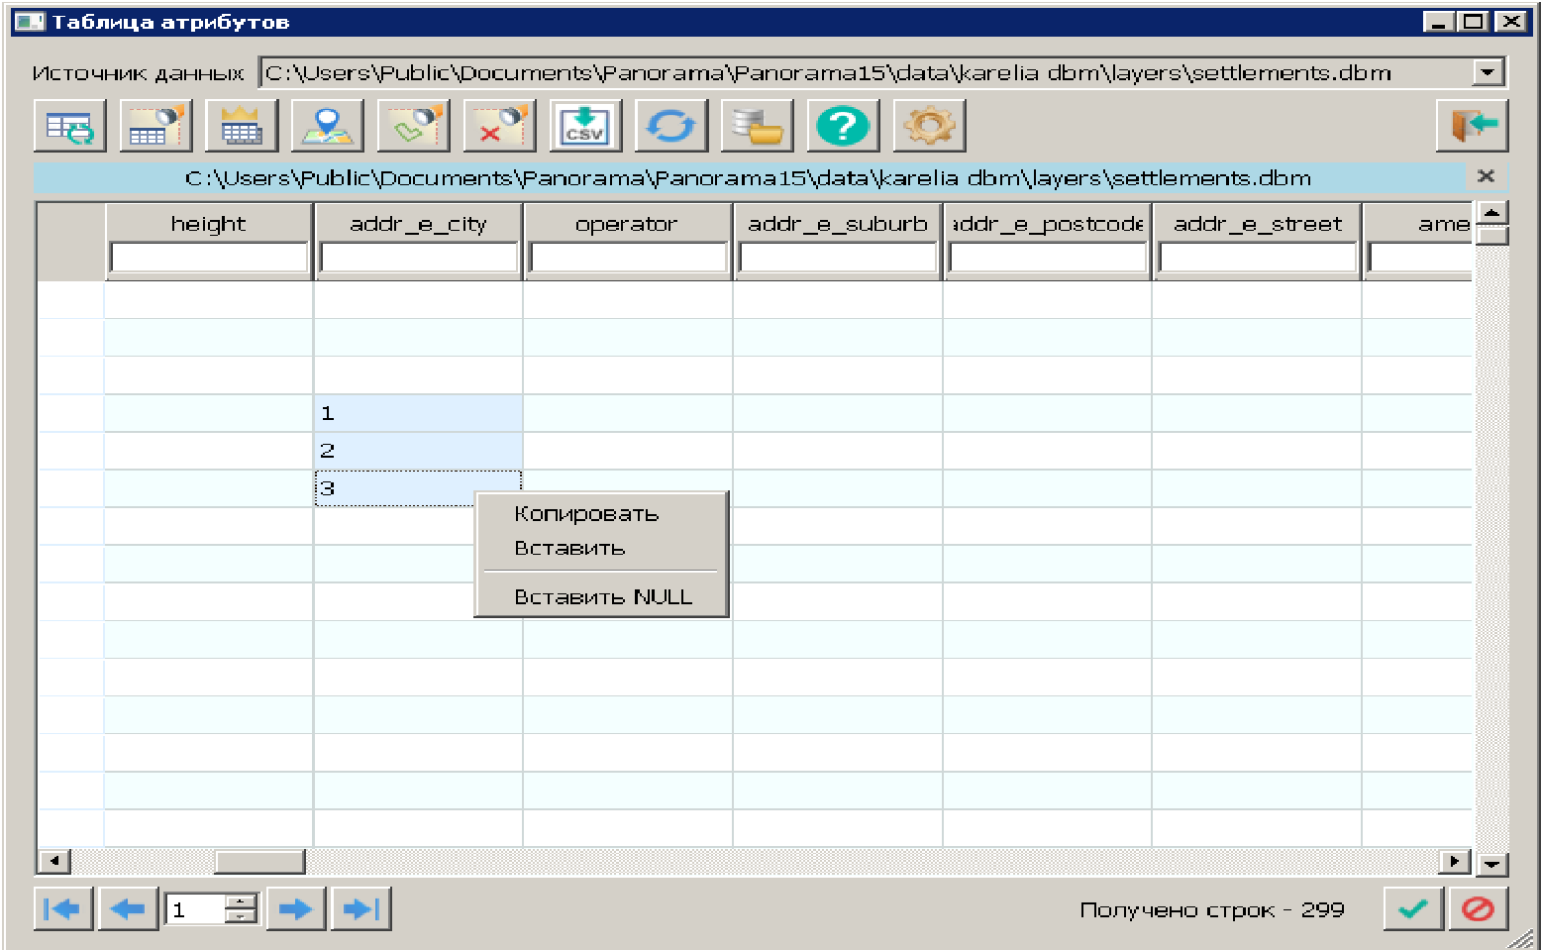Click the map pin locate icon
1541x950 pixels.
click(x=327, y=126)
